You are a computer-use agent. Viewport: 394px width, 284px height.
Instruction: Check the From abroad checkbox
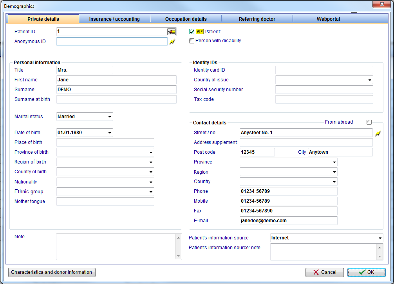pyautogui.click(x=369, y=122)
